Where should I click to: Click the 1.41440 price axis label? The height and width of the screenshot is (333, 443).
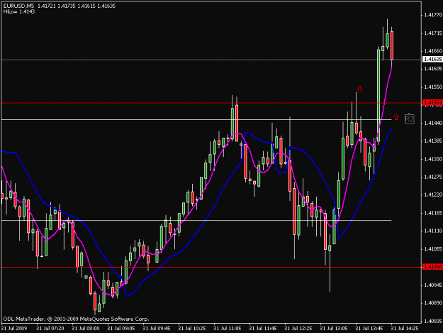coord(433,123)
